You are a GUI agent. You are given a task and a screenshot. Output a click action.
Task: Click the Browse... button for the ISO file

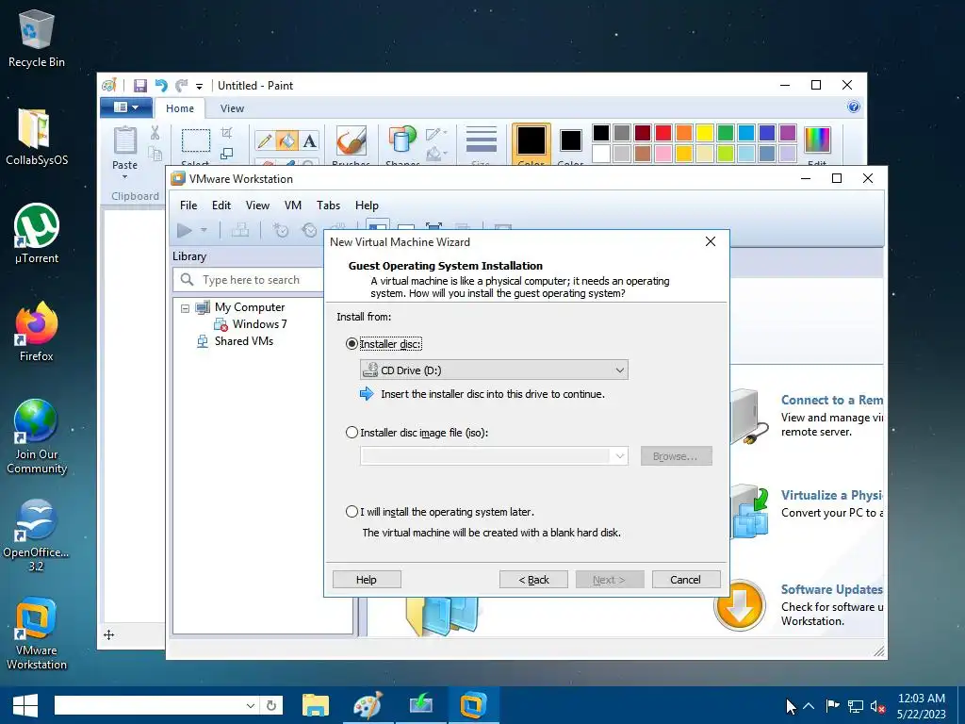[676, 456]
